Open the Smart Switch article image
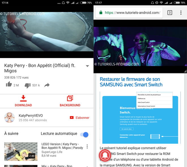187x167 pixels. 140,117
